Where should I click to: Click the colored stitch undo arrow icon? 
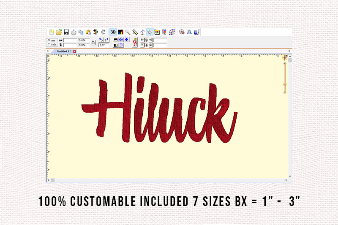tap(95, 32)
